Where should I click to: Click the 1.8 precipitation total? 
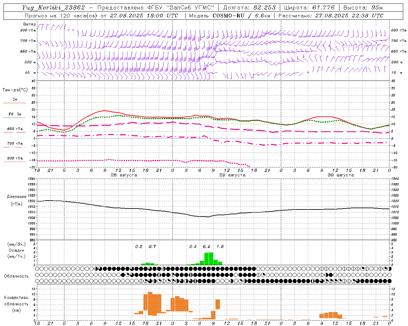tap(220, 246)
